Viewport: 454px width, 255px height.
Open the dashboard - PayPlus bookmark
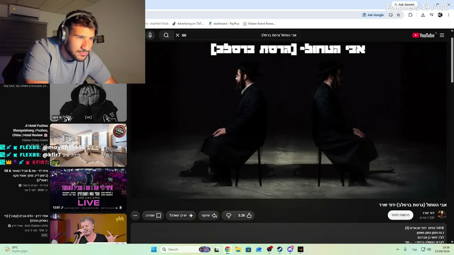tap(224, 24)
